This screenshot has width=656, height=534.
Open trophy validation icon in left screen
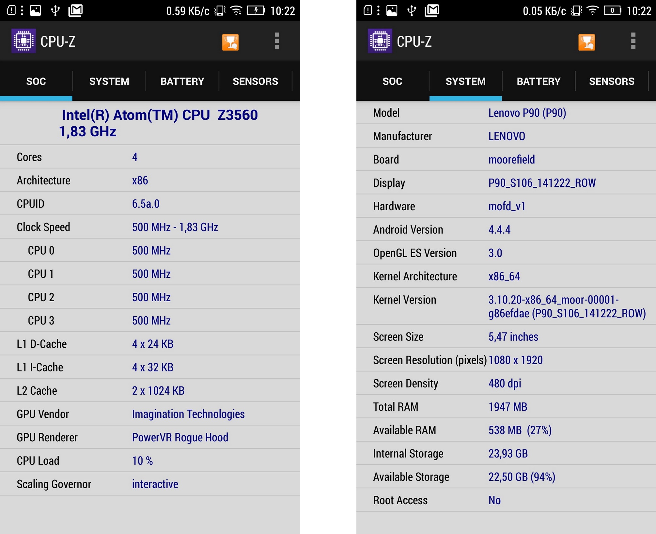230,42
